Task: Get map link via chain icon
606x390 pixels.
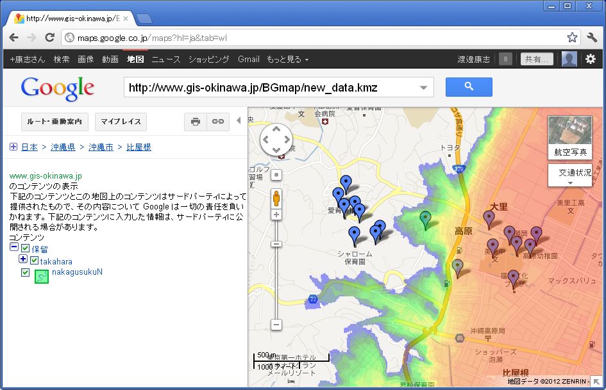Action: coord(218,122)
